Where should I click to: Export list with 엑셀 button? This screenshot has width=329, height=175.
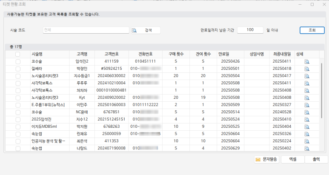[x=293, y=160]
